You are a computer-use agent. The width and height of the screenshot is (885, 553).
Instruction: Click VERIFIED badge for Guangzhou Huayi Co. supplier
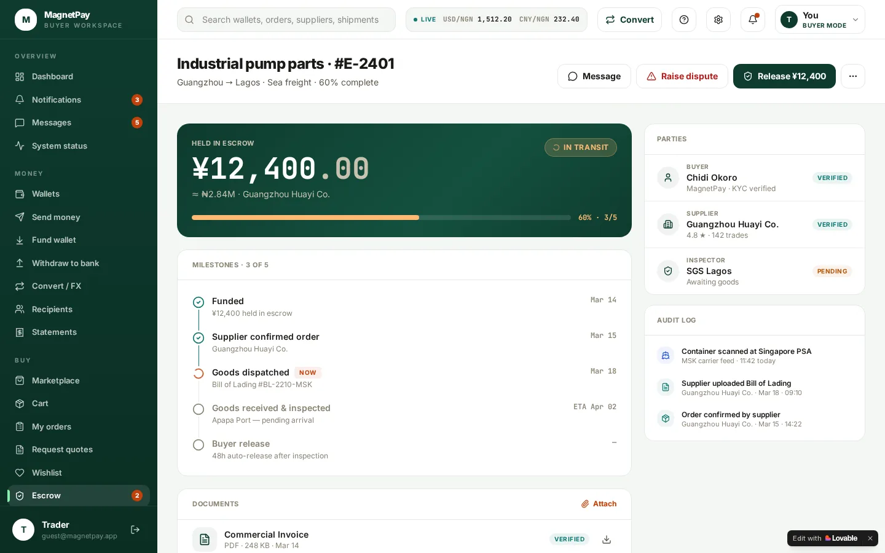pos(832,224)
